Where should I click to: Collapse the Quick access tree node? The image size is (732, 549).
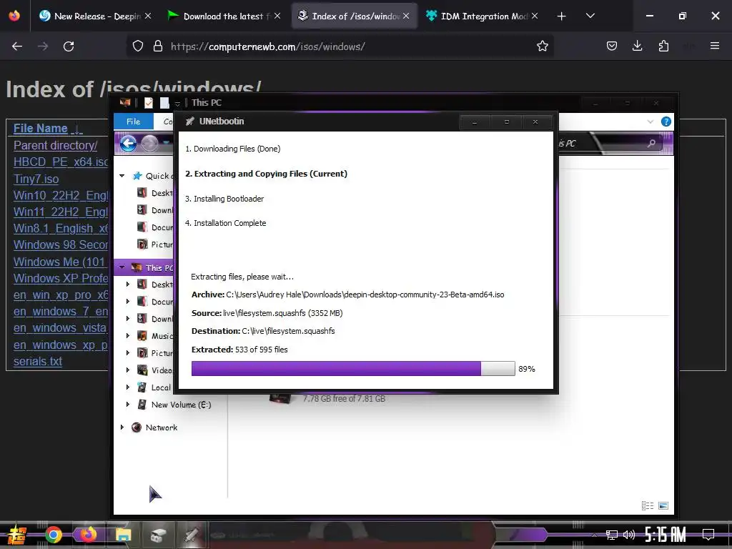pos(122,176)
